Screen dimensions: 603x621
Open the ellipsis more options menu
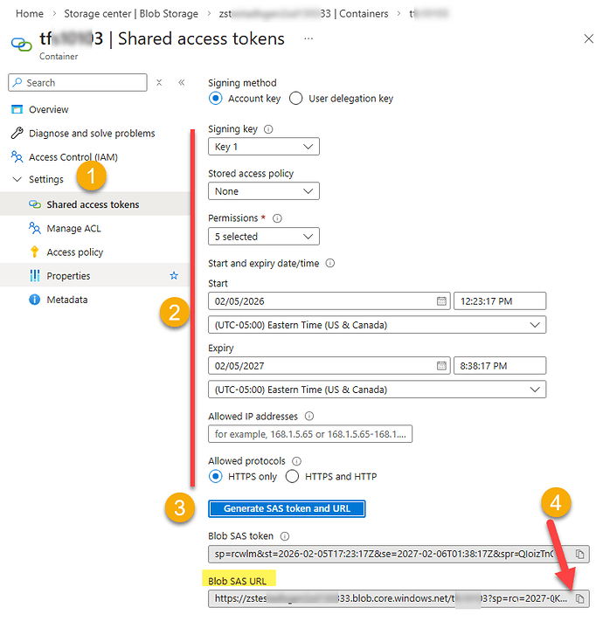point(308,38)
